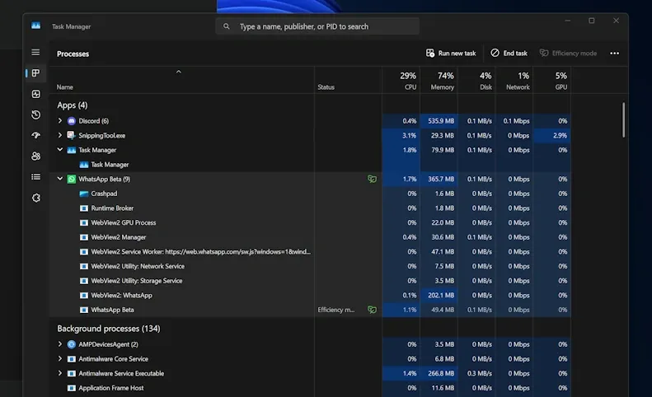Click the Task Manager title bar icon
652x397 pixels.
point(35,26)
